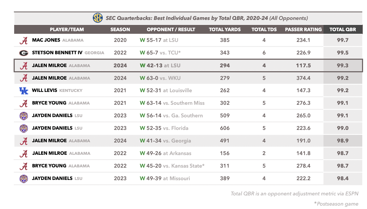This screenshot has width=367, height=209.
Task: Click the PASSER RATING column header
Action: [x=303, y=29]
